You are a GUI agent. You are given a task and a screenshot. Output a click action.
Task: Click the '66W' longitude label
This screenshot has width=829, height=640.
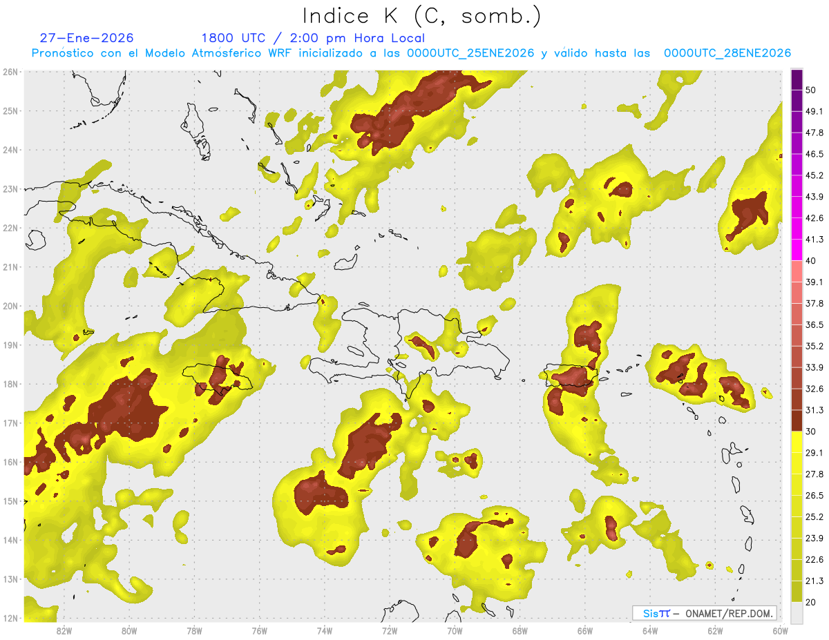(x=585, y=630)
